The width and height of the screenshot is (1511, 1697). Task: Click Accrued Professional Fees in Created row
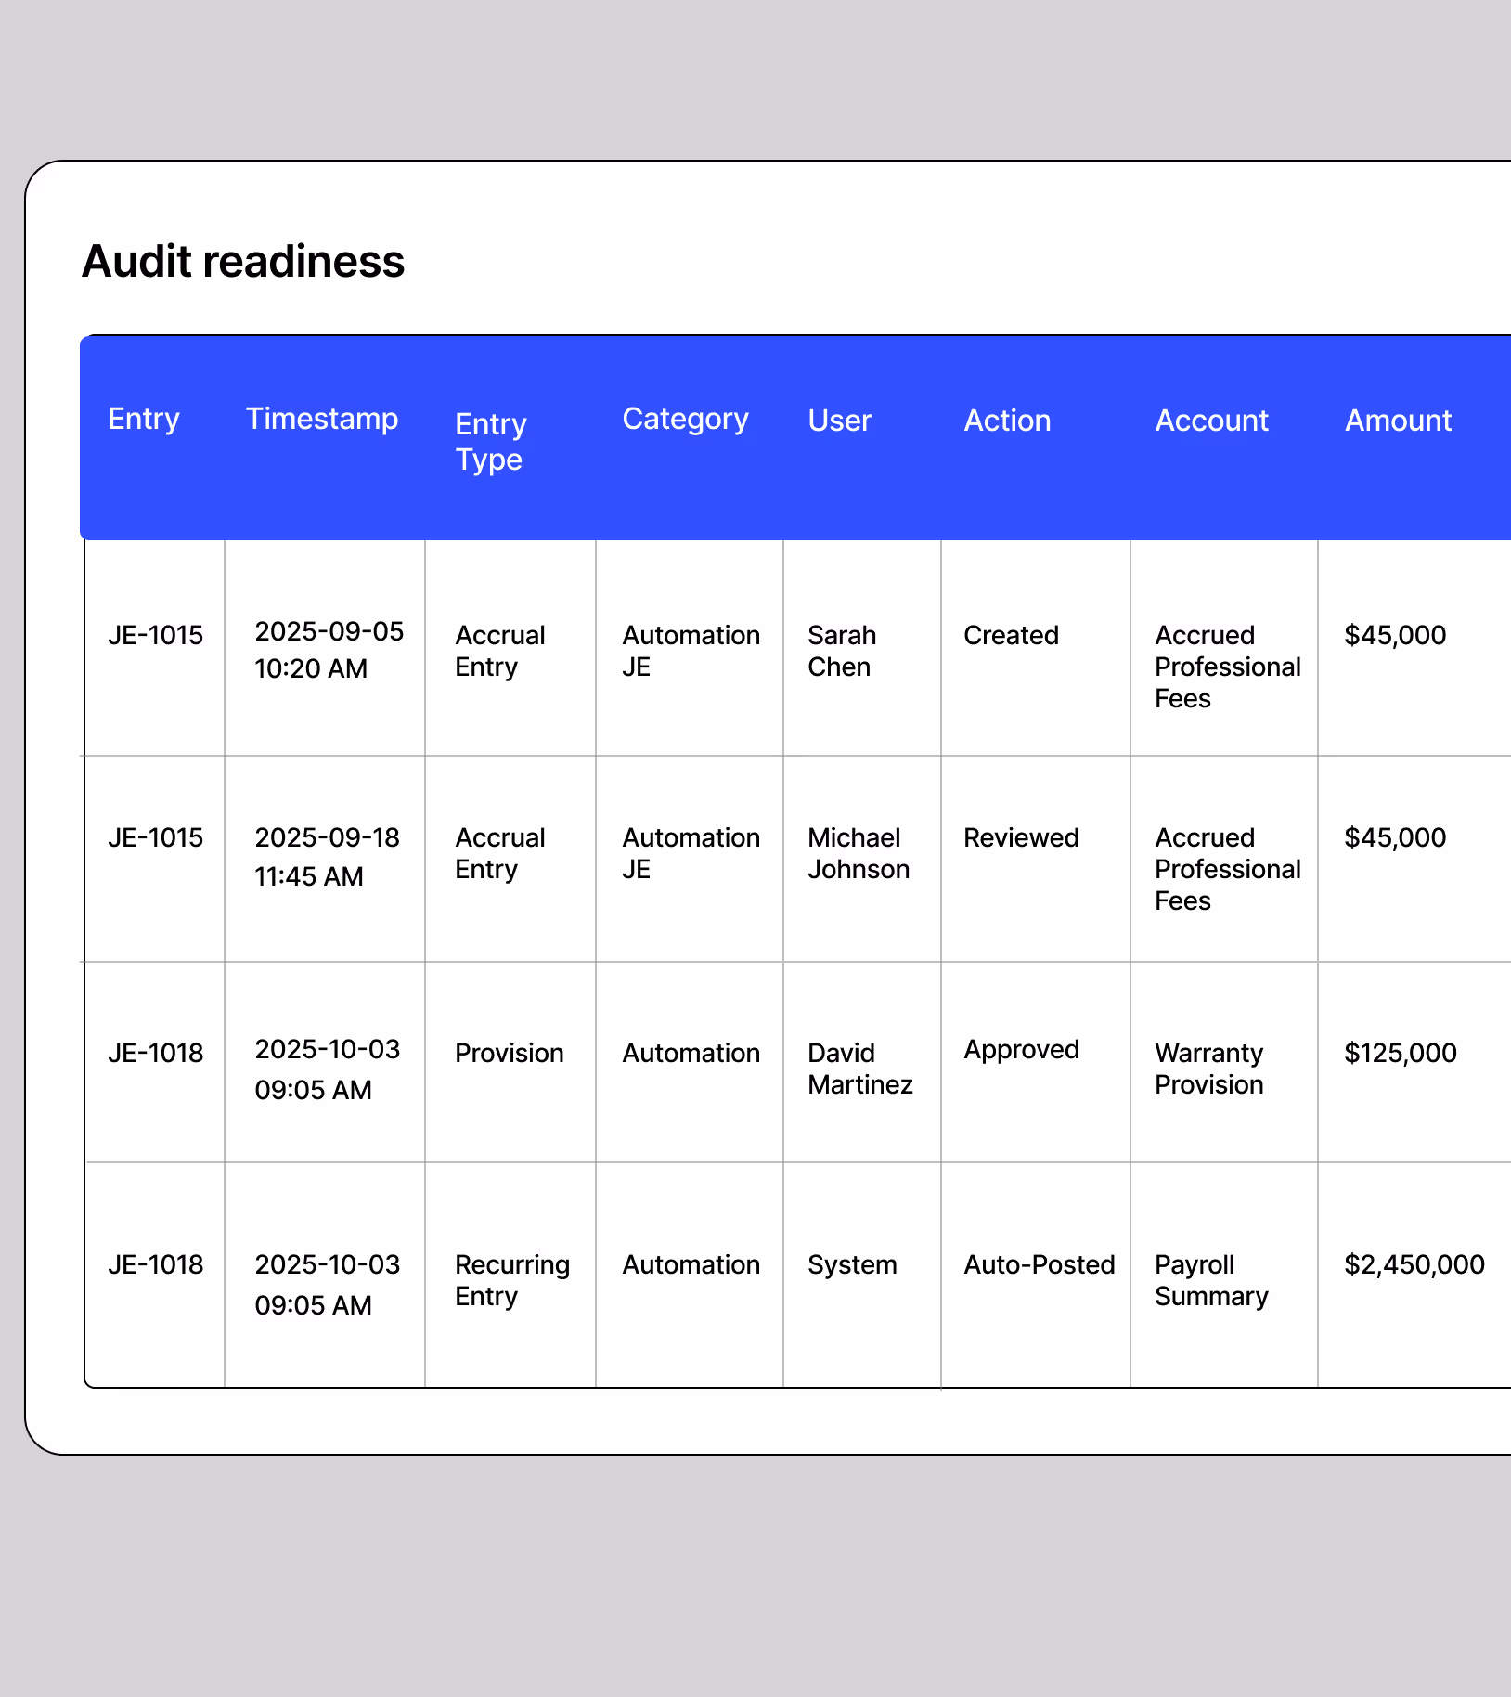[x=1228, y=667]
